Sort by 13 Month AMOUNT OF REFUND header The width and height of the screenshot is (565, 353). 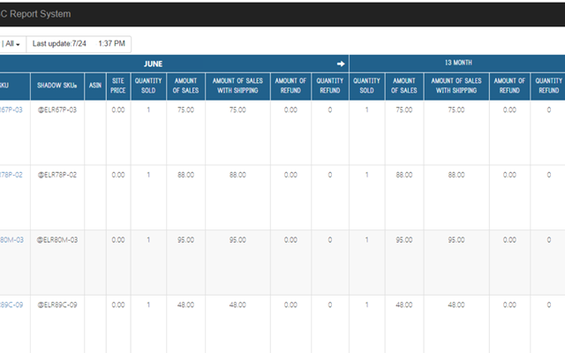pyautogui.click(x=509, y=86)
